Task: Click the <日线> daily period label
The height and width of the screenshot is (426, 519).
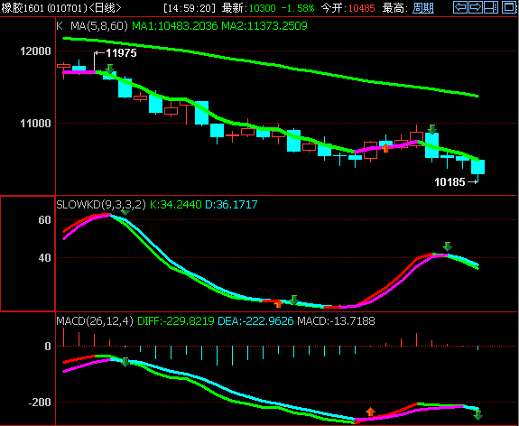Action: click(106, 8)
